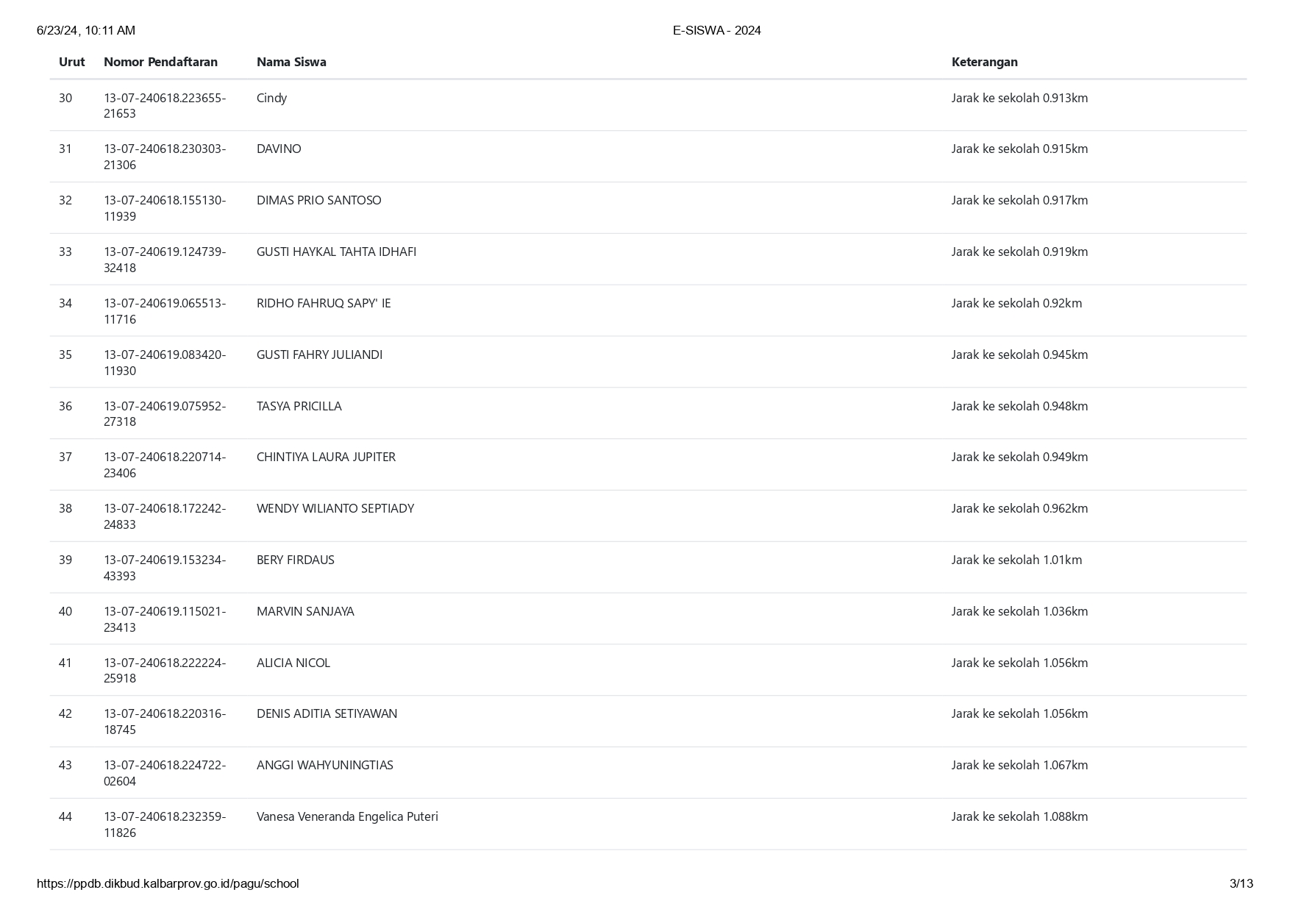Click the distance text 1.067km
Image resolution: width=1290 pixels, height=912 pixels.
coord(1019,765)
